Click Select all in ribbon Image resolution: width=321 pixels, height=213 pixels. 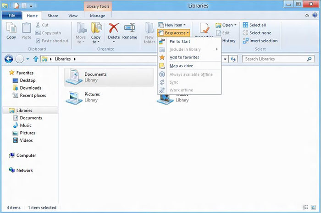pos(257,25)
